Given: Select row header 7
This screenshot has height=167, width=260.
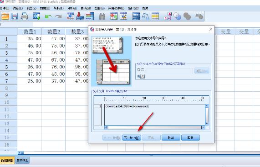Looking at the screenshot, I should 9,81.
